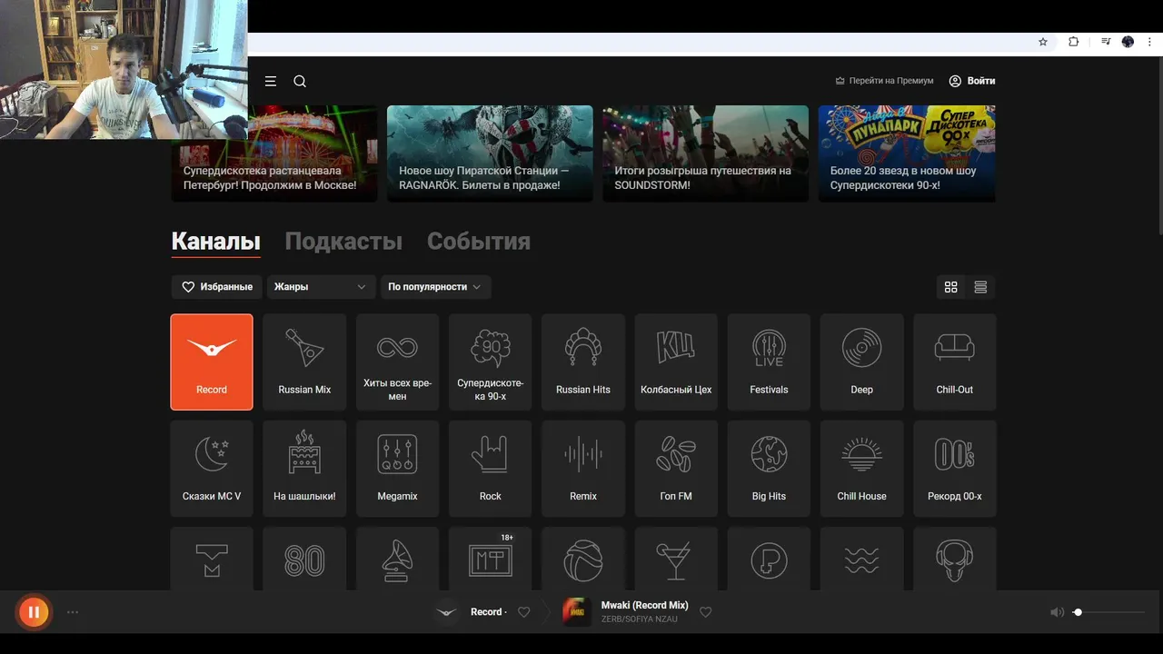Select the Rock channel tile

[490, 469]
